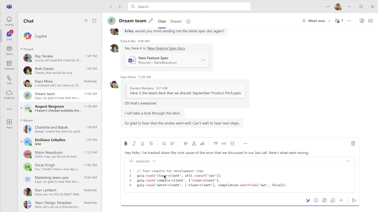Open Teams in the left rail
Viewport: 378px width, 212px height.
pyautogui.click(x=9, y=51)
